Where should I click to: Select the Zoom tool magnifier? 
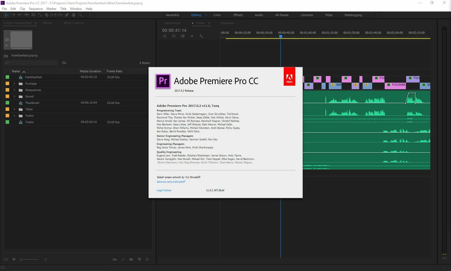(80, 15)
